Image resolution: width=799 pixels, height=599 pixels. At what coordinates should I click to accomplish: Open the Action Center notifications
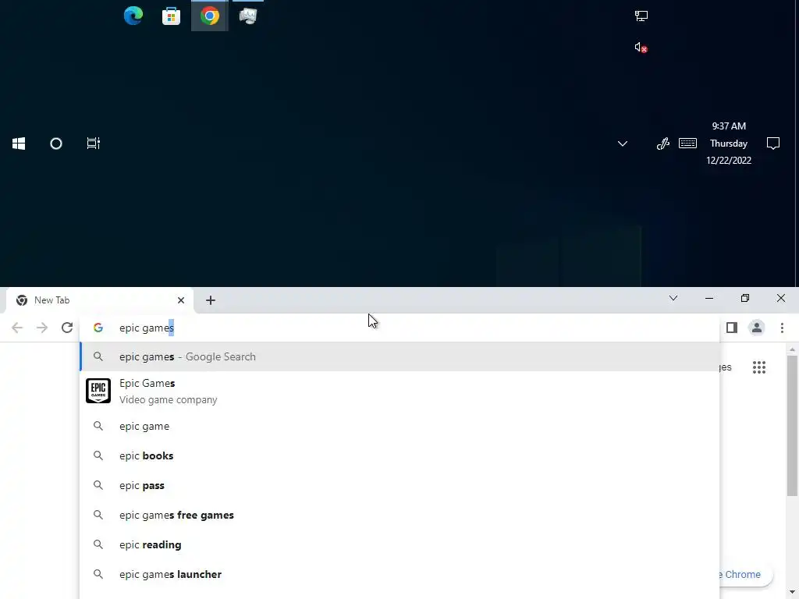coord(773,144)
